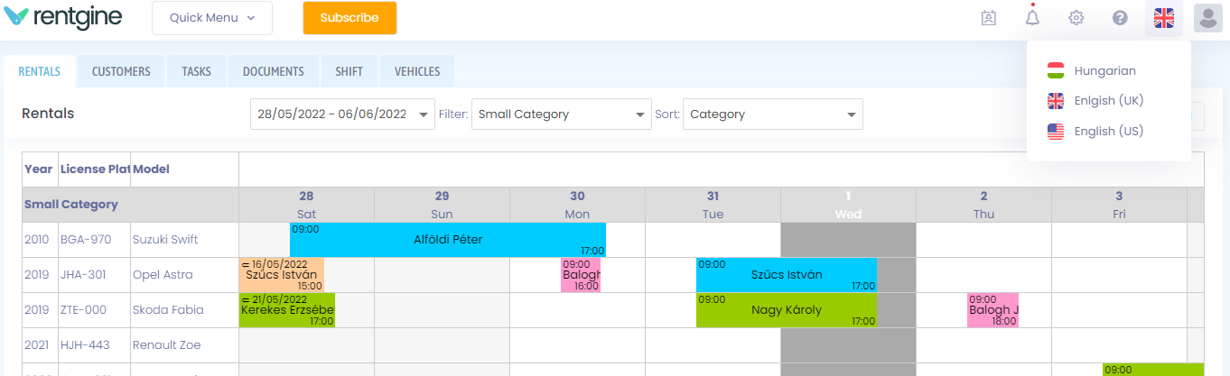
Task: Open the date range dropdown
Action: tap(342, 115)
